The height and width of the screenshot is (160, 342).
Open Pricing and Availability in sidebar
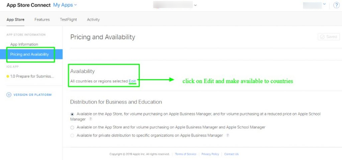click(31, 54)
